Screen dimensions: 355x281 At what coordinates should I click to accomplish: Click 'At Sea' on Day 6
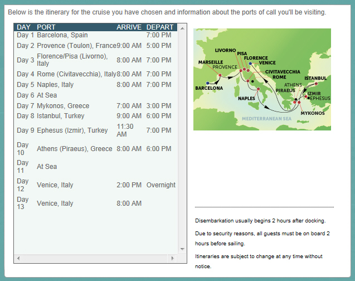(47, 95)
